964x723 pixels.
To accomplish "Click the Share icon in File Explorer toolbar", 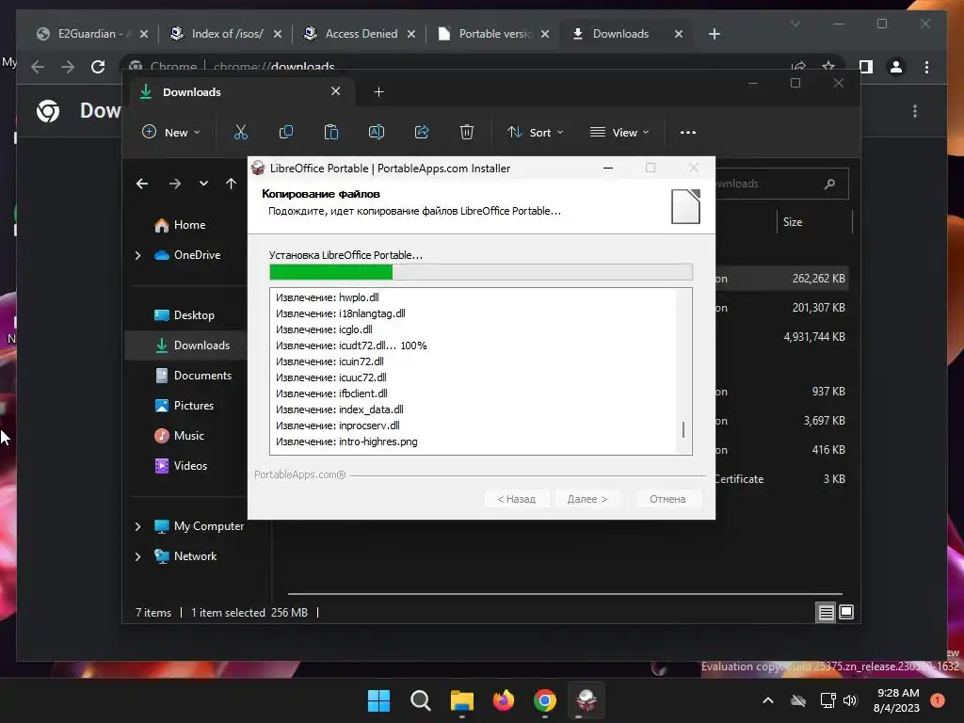I will 422,132.
